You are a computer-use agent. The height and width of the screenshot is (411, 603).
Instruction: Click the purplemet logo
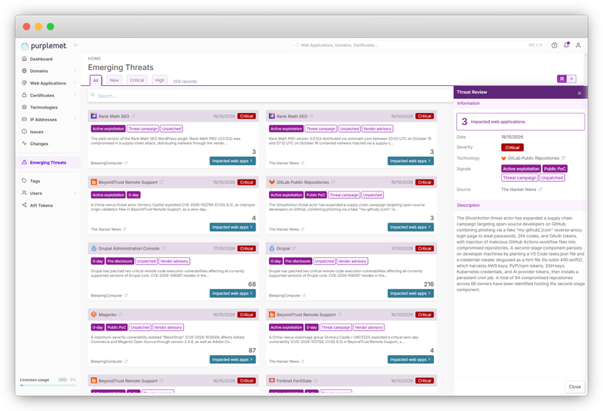44,46
